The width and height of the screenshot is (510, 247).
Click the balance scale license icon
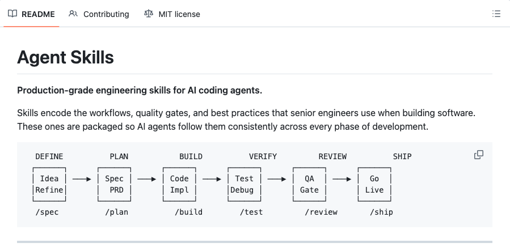coord(149,14)
